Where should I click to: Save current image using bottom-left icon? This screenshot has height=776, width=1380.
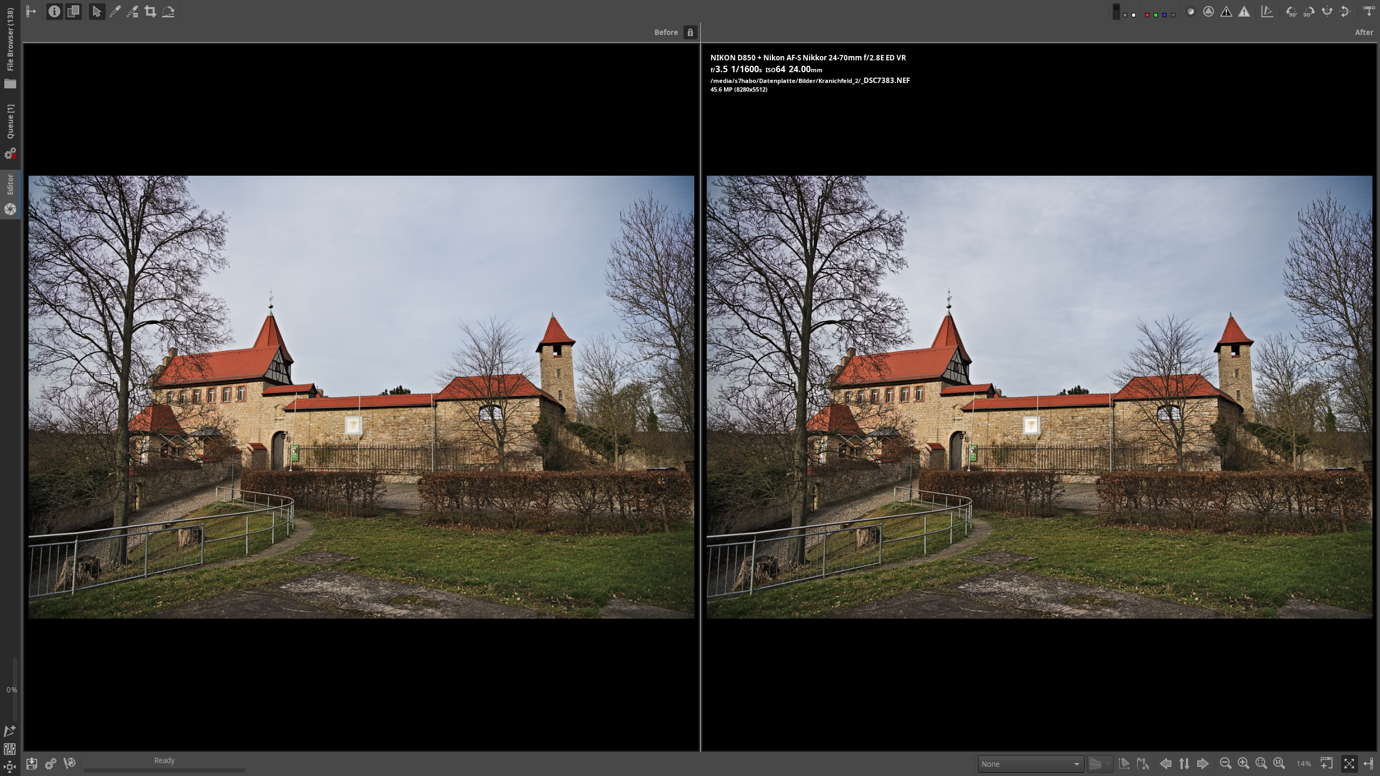point(32,764)
